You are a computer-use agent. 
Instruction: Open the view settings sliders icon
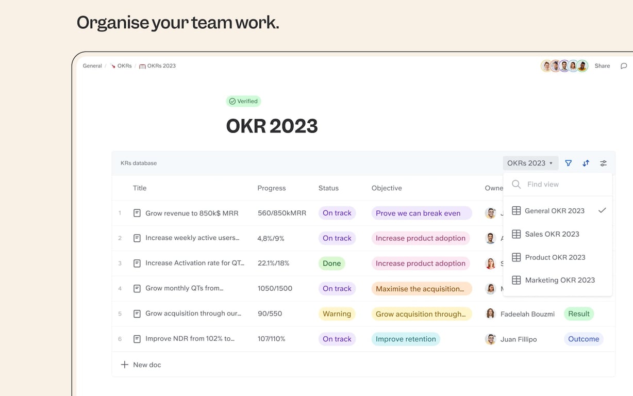tap(603, 163)
